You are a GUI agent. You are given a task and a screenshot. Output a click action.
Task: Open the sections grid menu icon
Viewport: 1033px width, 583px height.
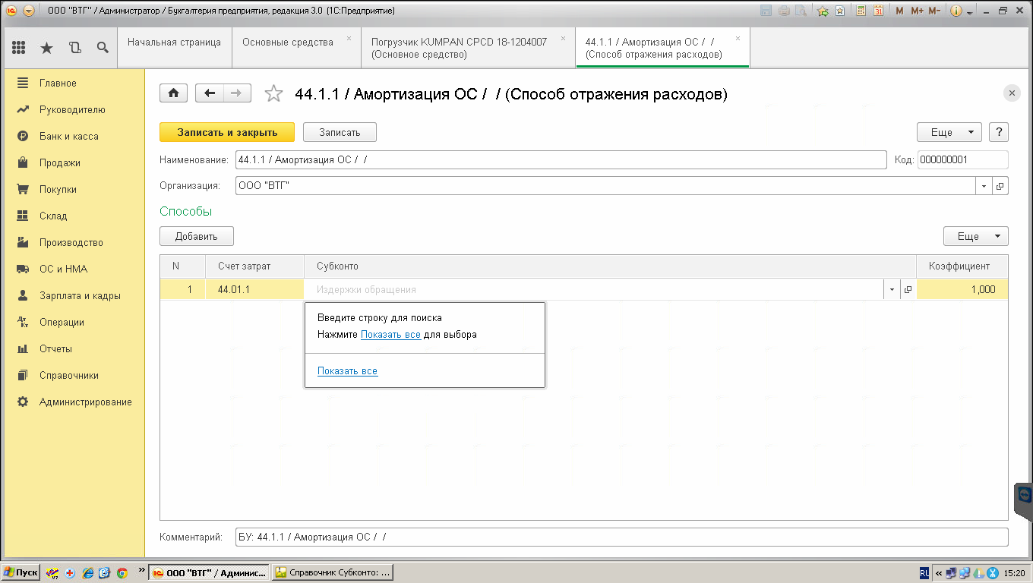[x=19, y=48]
